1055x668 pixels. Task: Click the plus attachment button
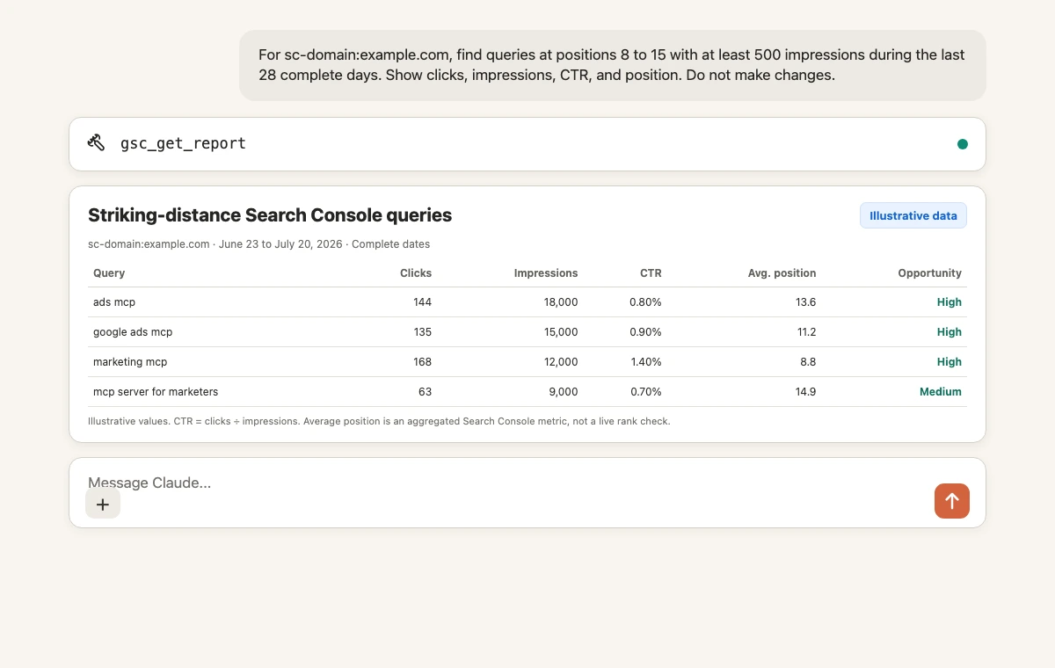click(103, 504)
